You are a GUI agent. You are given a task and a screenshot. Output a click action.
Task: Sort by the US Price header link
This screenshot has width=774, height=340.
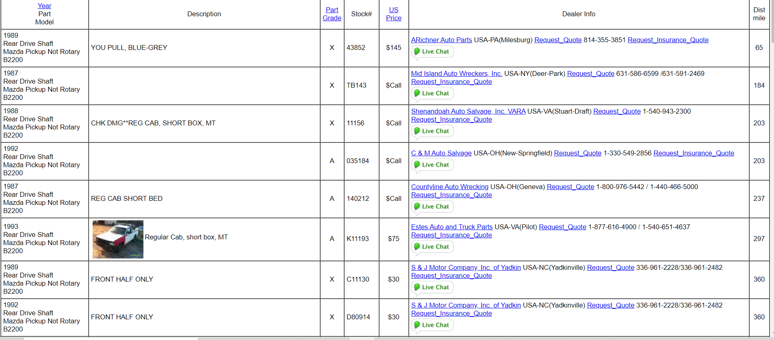pyautogui.click(x=394, y=14)
